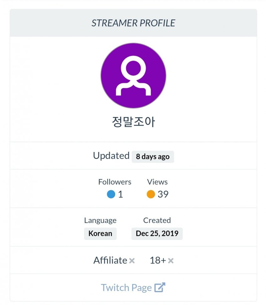Click the Views label
The width and height of the screenshot is (266, 305).
click(x=157, y=182)
